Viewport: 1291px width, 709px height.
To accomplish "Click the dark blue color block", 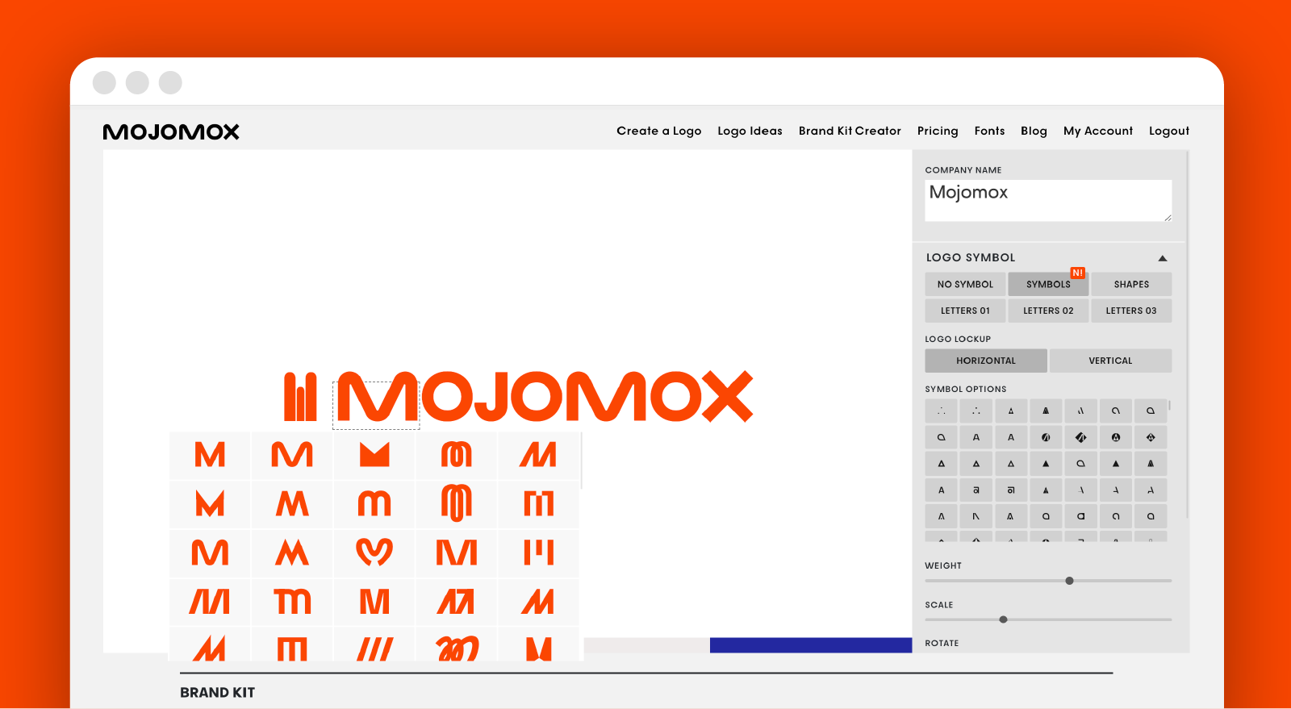I will 811,645.
